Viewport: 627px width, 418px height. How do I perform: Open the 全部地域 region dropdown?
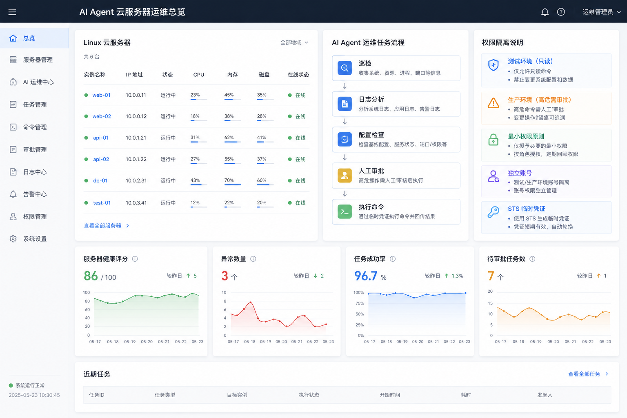294,42
